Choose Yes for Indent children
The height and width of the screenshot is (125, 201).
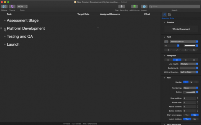[187, 119]
